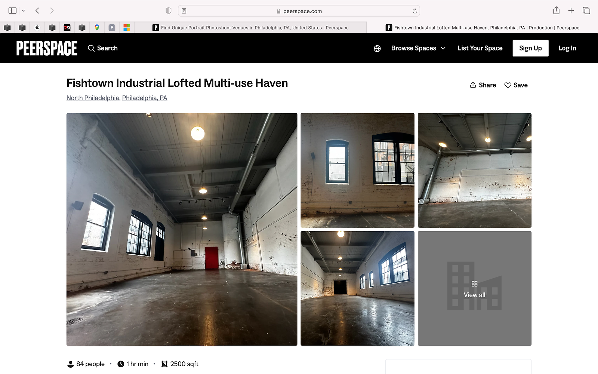
Task: Select the Fishtown Industrial Lofted tab
Action: coord(482,28)
